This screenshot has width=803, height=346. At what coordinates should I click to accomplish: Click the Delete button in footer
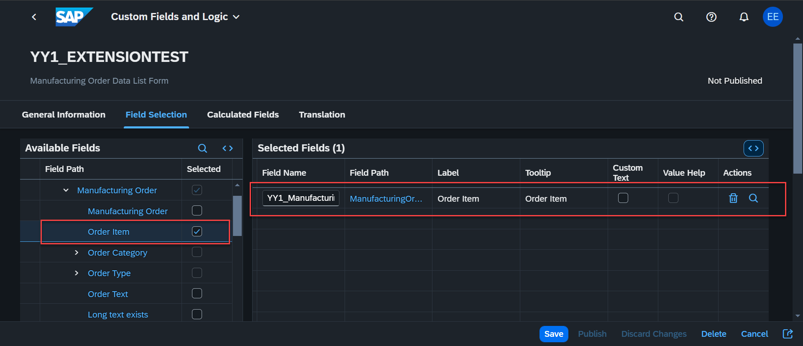click(714, 334)
